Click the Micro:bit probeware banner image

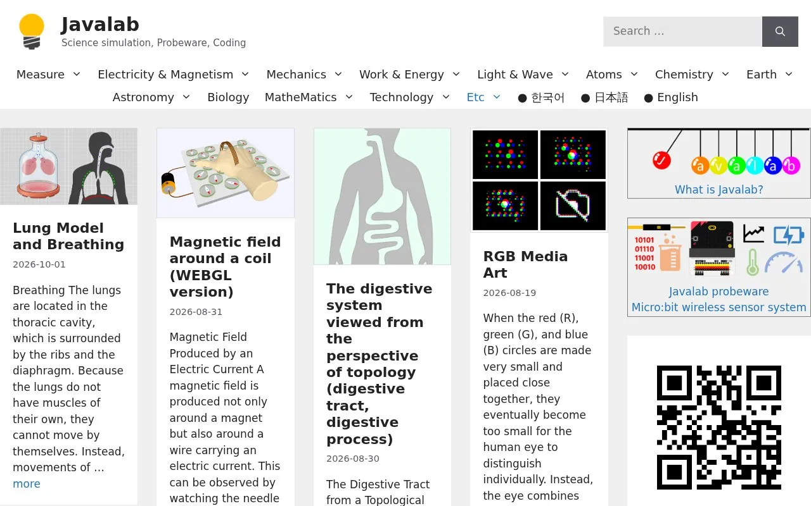[x=719, y=249]
